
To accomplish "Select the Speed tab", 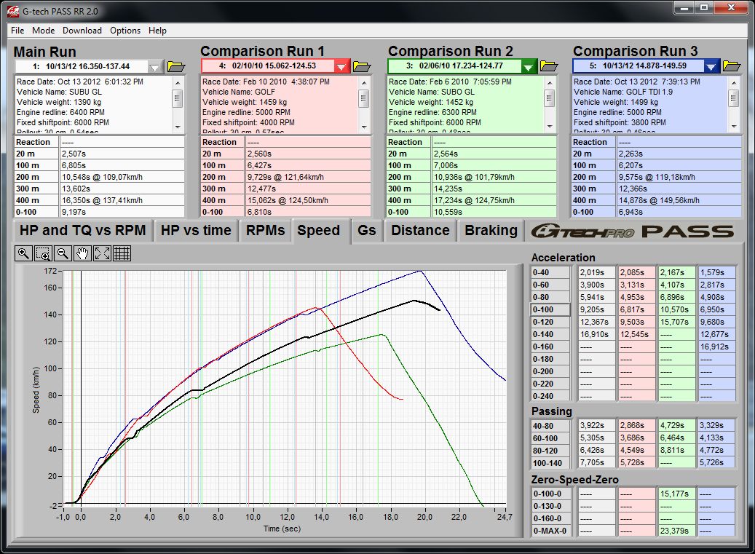I will tap(319, 231).
